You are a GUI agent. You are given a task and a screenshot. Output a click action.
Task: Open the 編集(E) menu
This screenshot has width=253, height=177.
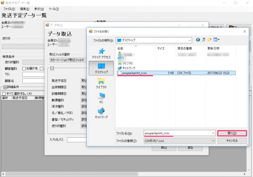pos(25,9)
